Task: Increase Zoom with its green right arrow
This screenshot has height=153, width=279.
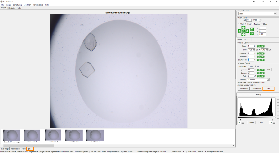Action: click(x=263, y=46)
